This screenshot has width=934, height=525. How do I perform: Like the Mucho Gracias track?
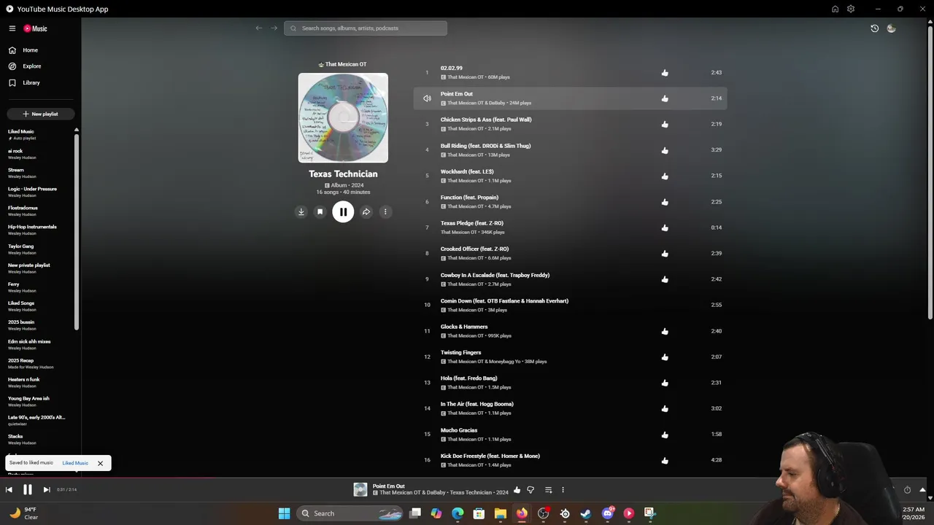coord(665,435)
